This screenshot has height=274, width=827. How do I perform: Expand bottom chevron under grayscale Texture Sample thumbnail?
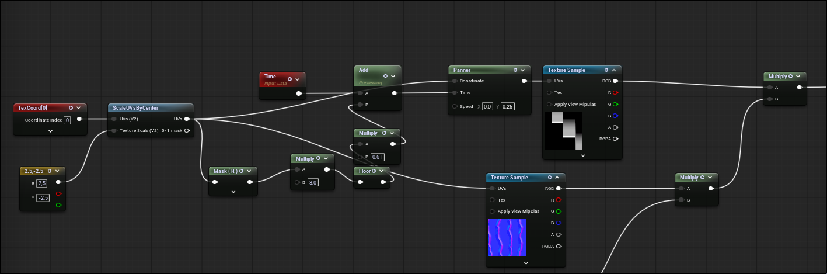click(582, 155)
